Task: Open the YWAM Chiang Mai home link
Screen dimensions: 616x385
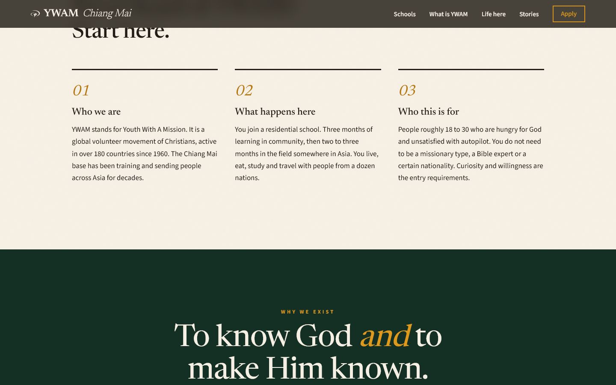Action: pos(81,14)
